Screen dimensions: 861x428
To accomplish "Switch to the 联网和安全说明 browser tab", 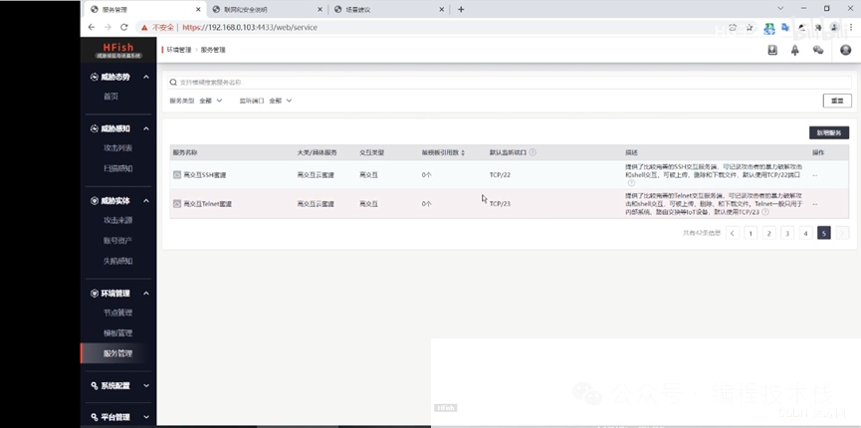I will pos(268,9).
